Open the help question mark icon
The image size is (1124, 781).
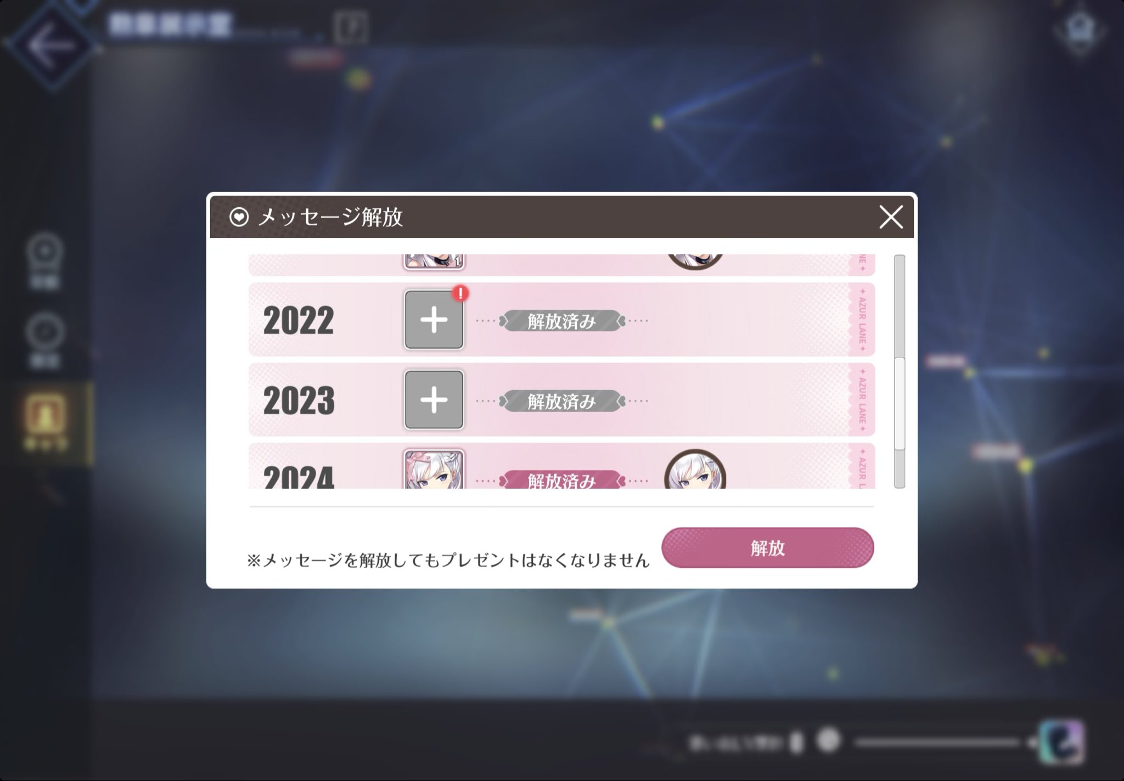tap(351, 26)
